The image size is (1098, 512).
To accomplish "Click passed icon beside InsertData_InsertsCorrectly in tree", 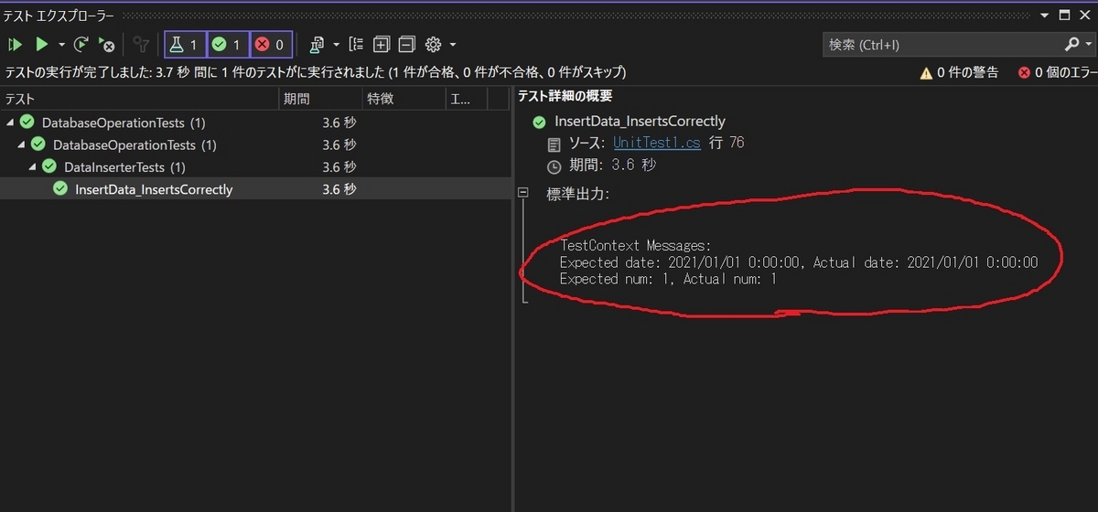I will [x=60, y=189].
